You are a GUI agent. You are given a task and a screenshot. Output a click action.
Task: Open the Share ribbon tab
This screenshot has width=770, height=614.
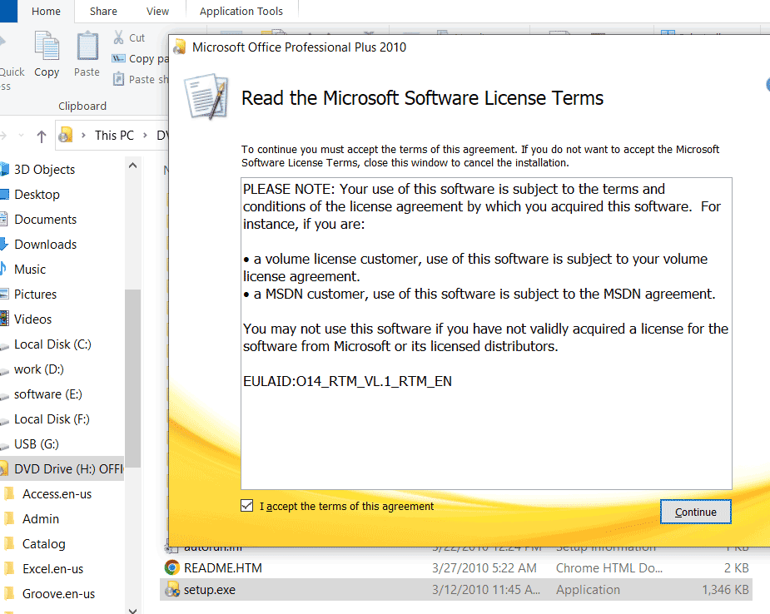click(x=103, y=12)
